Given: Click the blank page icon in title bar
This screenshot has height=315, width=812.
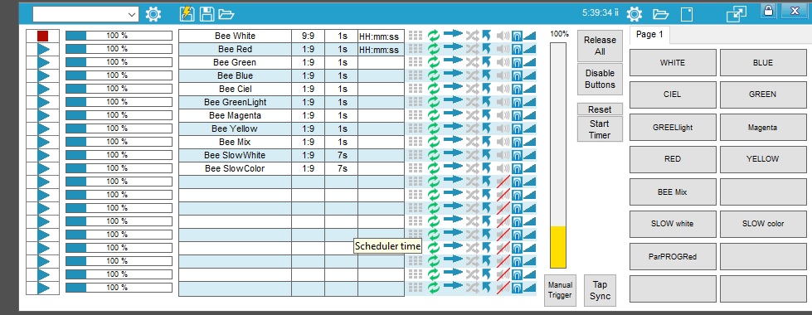Looking at the screenshot, I should coord(687,14).
